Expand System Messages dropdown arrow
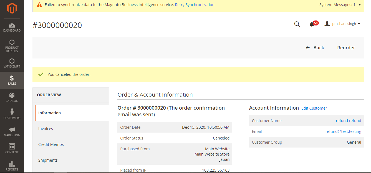Image resolution: width=371 pixels, height=173 pixels. pyautogui.click(x=360, y=5)
